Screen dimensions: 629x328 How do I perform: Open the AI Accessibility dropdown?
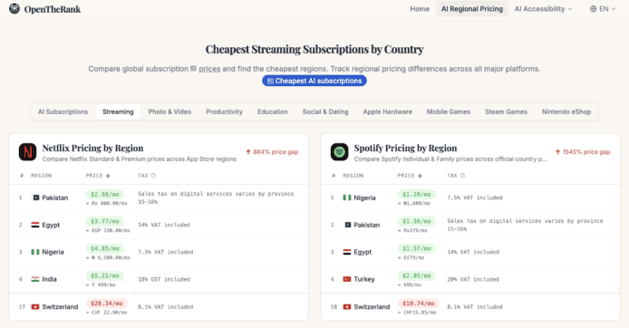pos(543,9)
